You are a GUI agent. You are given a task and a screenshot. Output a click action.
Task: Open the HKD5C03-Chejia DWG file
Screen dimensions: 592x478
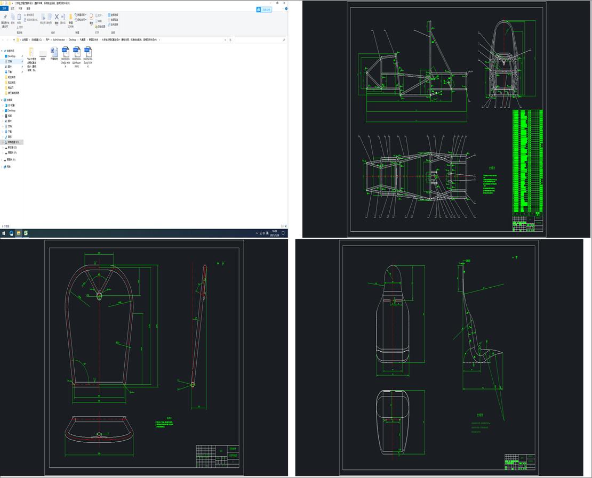click(66, 52)
